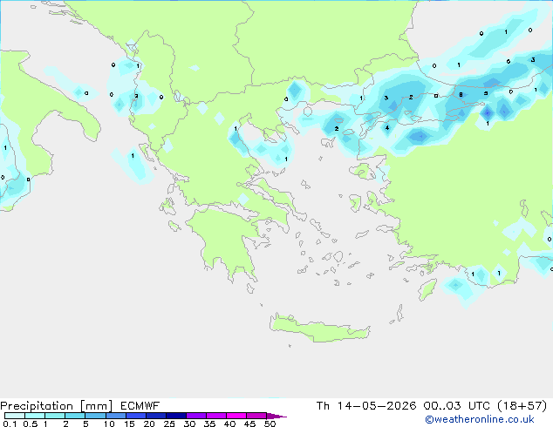The image size is (553, 427).
Task: Select the 30–35 mm purple legend swatch
Action: pyautogui.click(x=195, y=416)
